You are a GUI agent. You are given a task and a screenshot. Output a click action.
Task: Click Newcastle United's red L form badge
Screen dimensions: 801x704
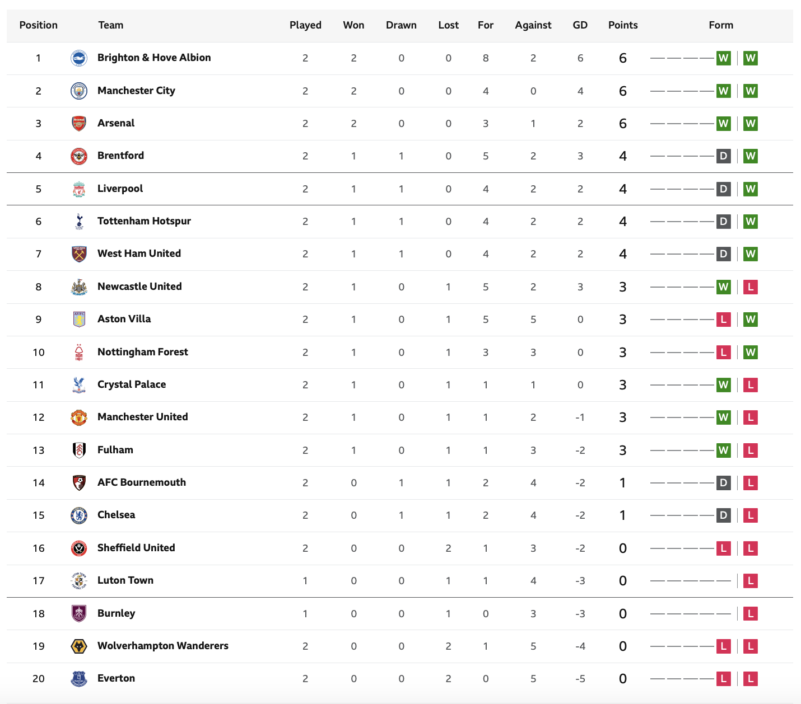(x=751, y=287)
